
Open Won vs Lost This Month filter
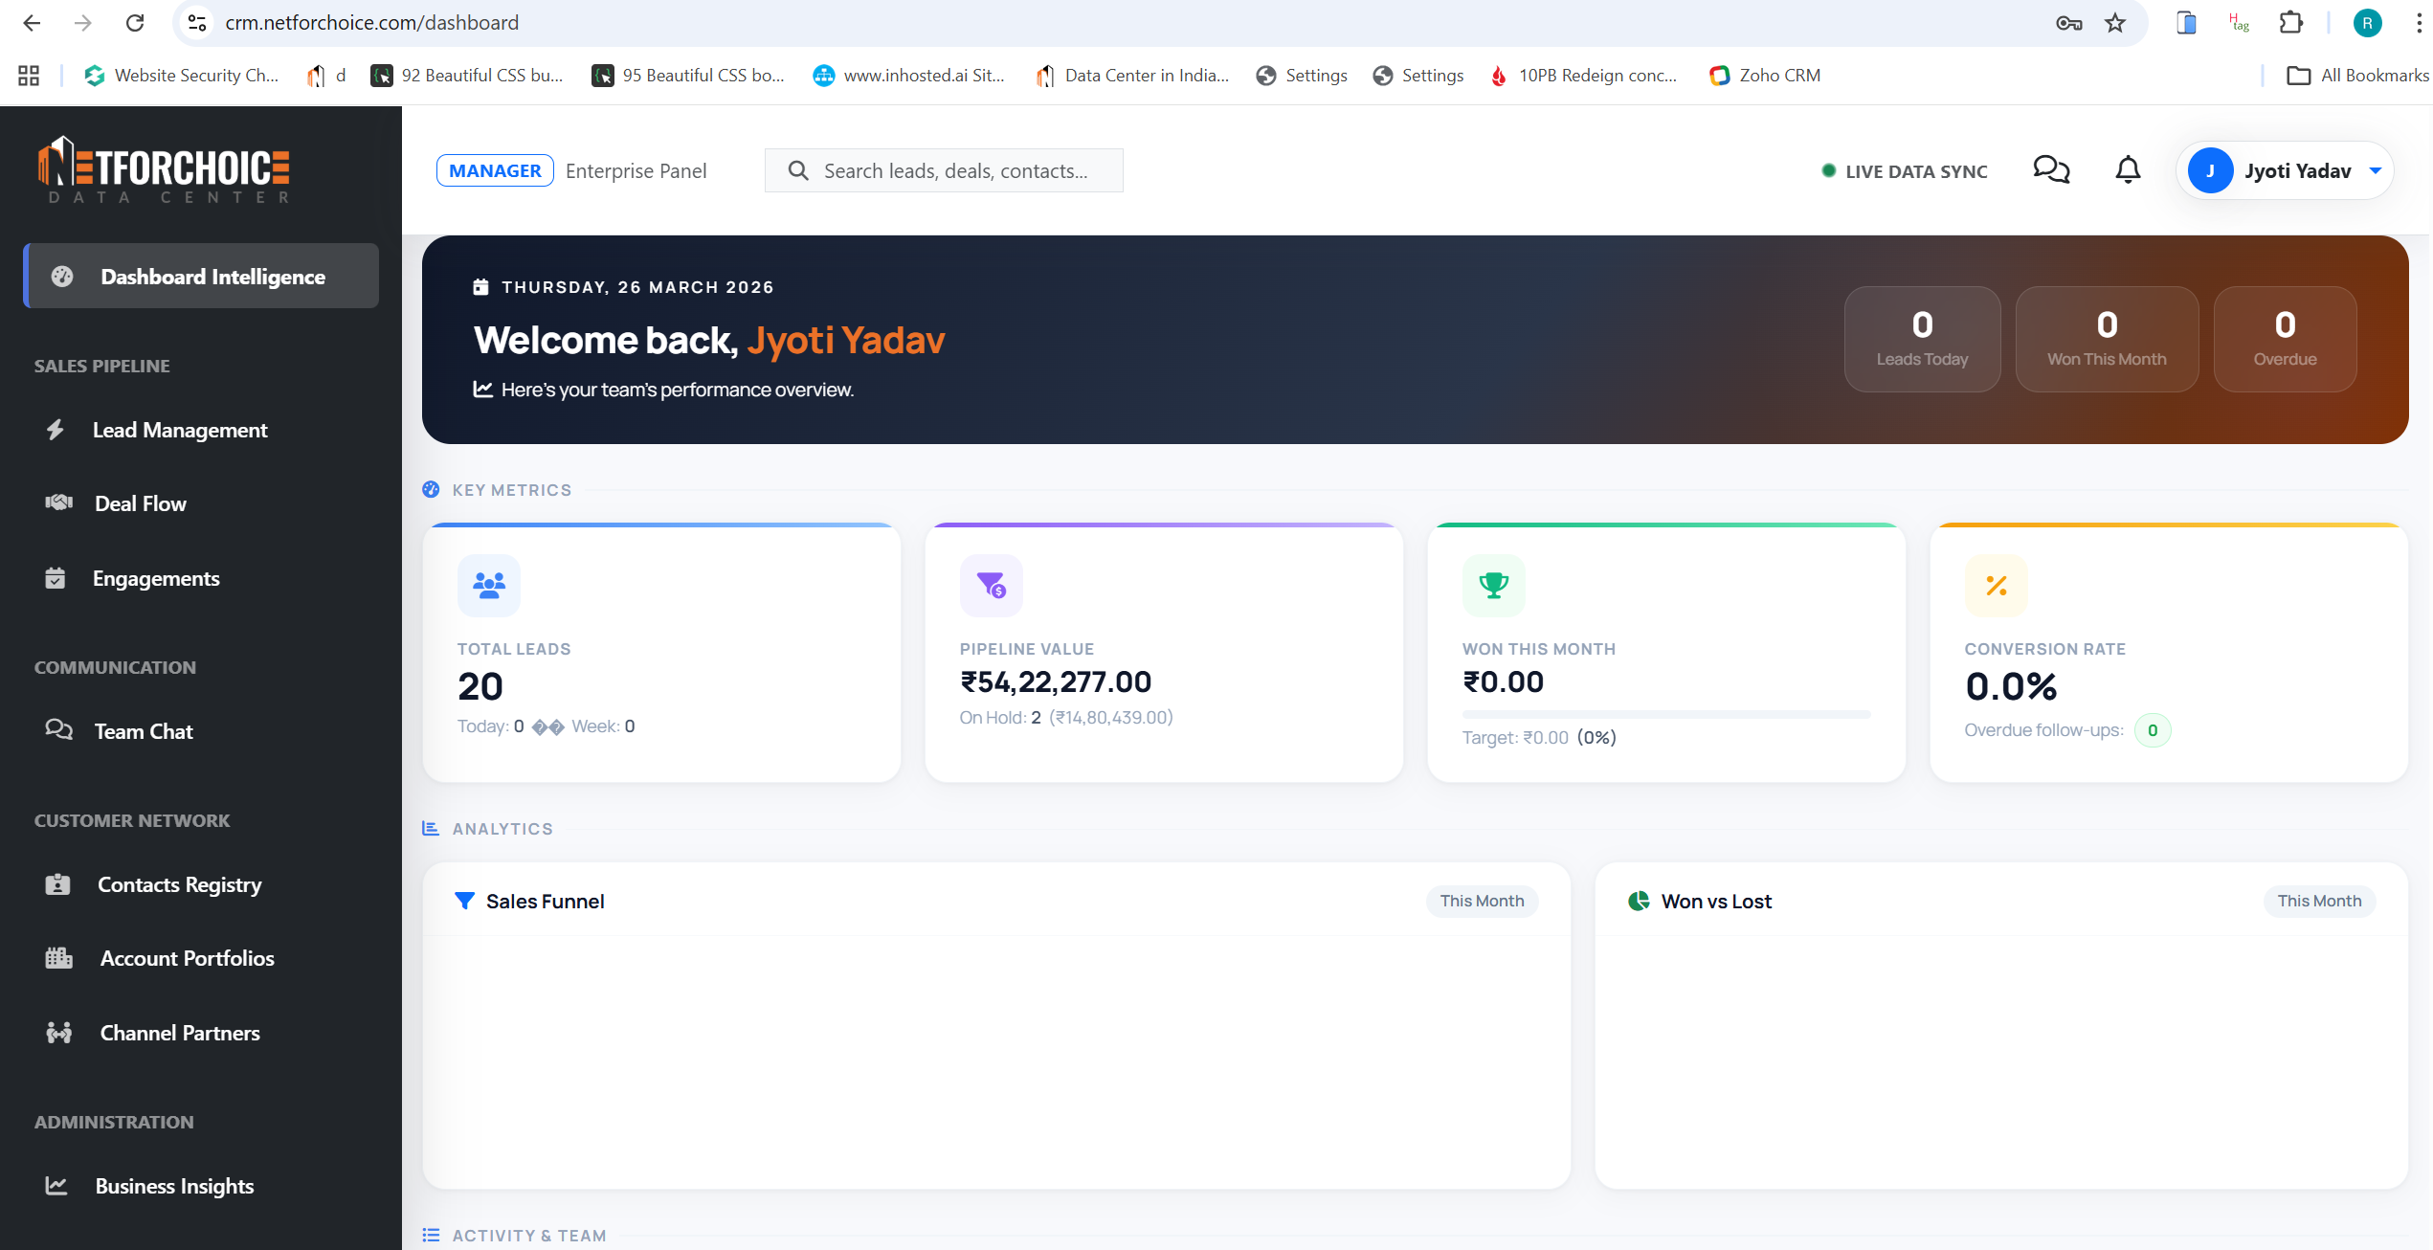(x=2318, y=901)
